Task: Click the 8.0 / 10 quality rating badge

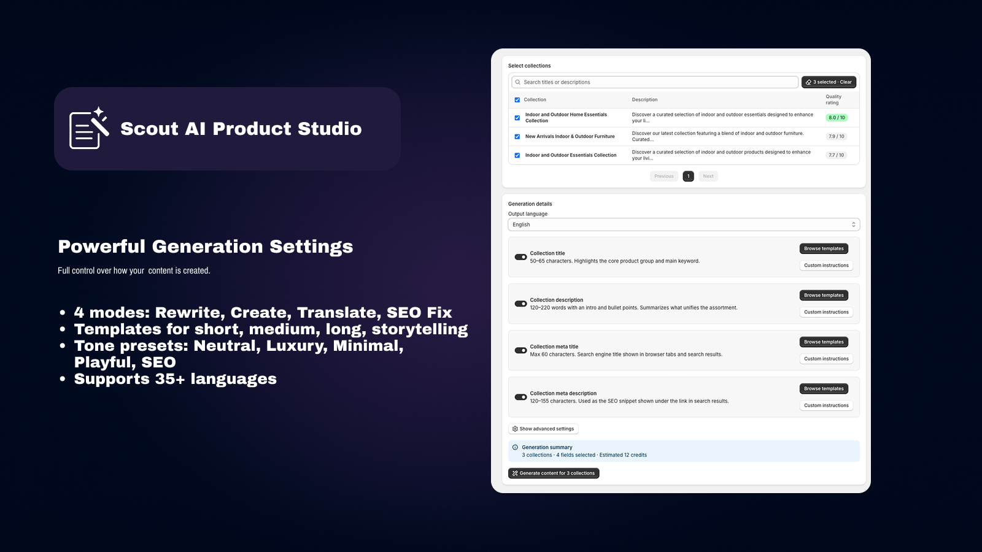Action: [x=837, y=117]
